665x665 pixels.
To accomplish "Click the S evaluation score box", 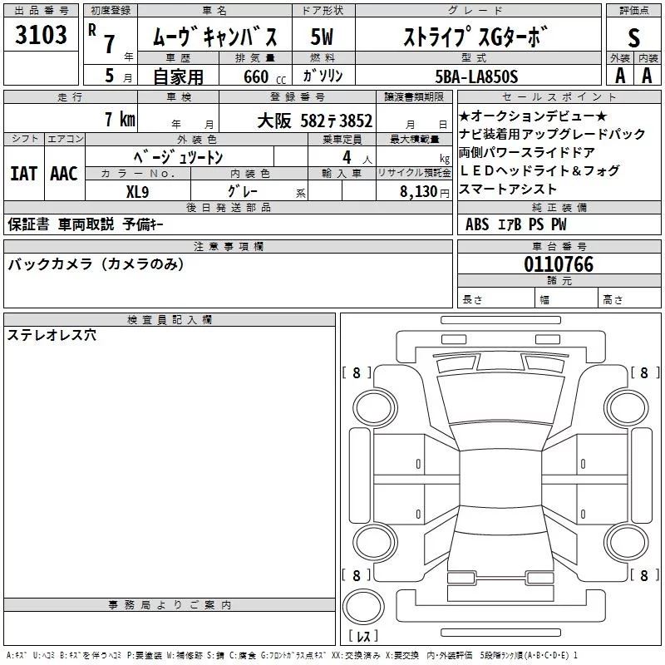I will click(633, 37).
